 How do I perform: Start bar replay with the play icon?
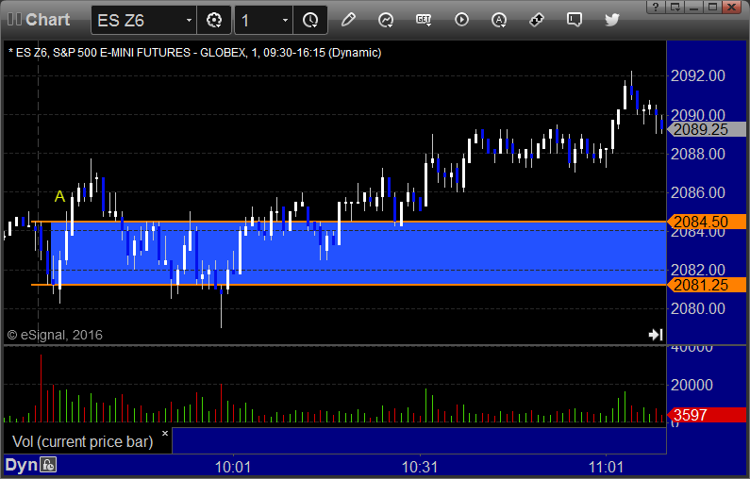coord(461,20)
